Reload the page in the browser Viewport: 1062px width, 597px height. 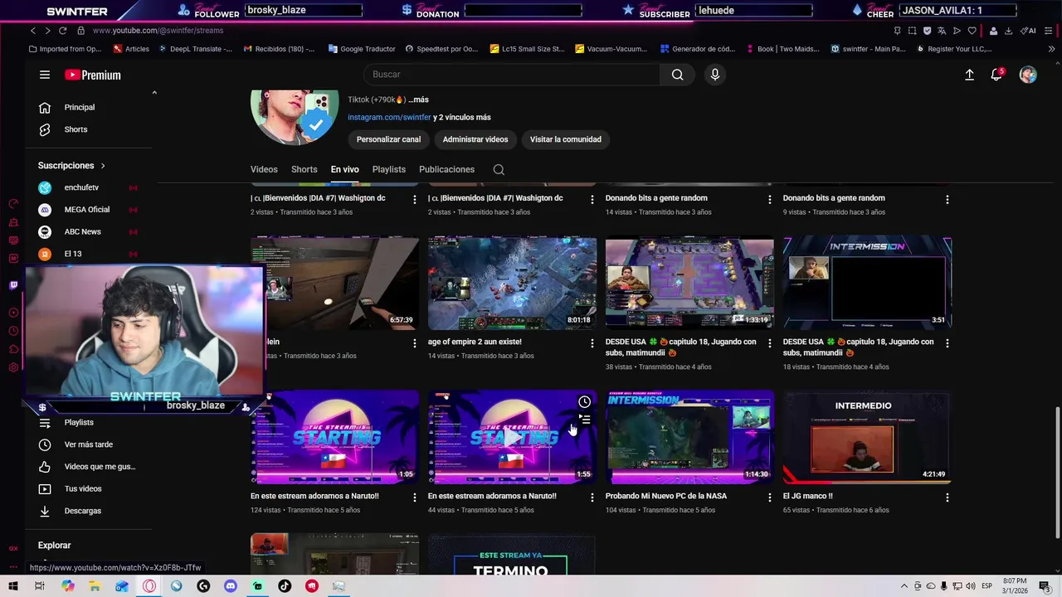[63, 31]
